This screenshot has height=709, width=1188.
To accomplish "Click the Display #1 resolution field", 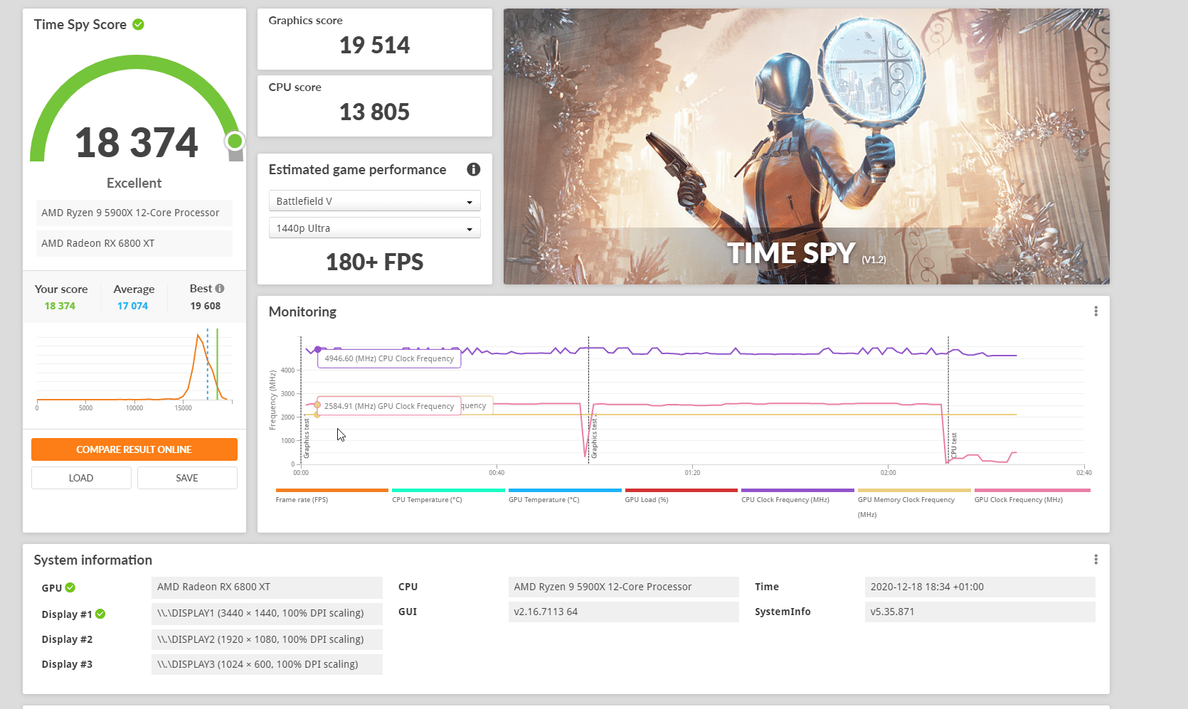I will [267, 613].
